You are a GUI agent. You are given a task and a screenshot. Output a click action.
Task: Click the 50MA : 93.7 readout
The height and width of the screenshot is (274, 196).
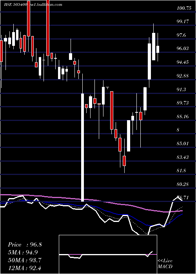[x=25, y=260]
